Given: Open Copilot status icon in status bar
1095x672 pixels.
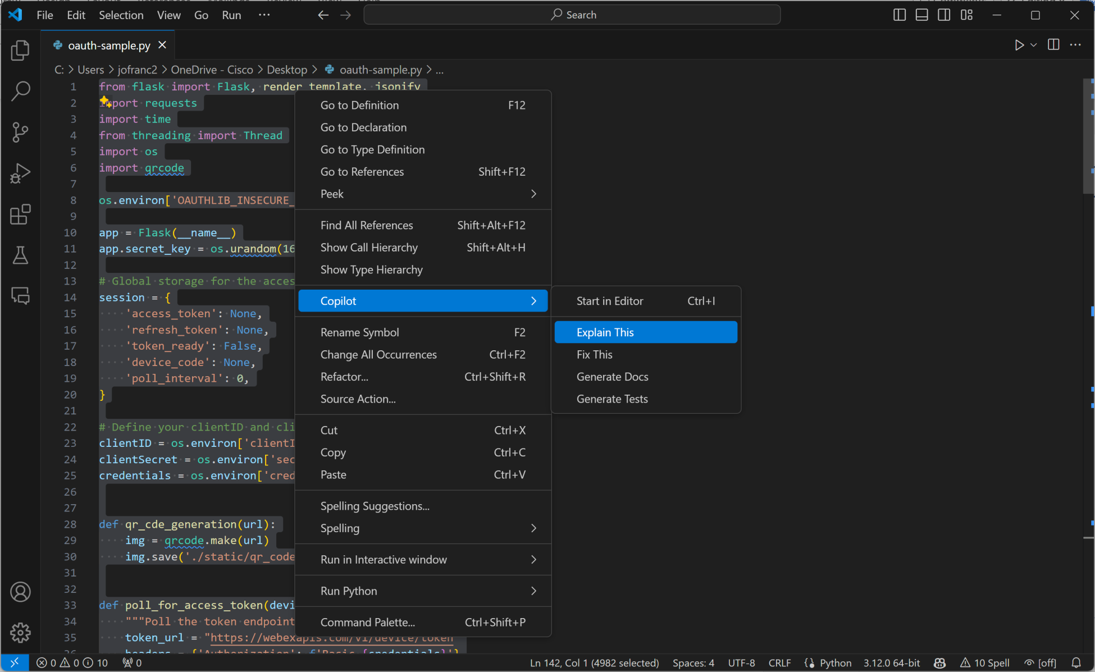Looking at the screenshot, I should [x=939, y=662].
